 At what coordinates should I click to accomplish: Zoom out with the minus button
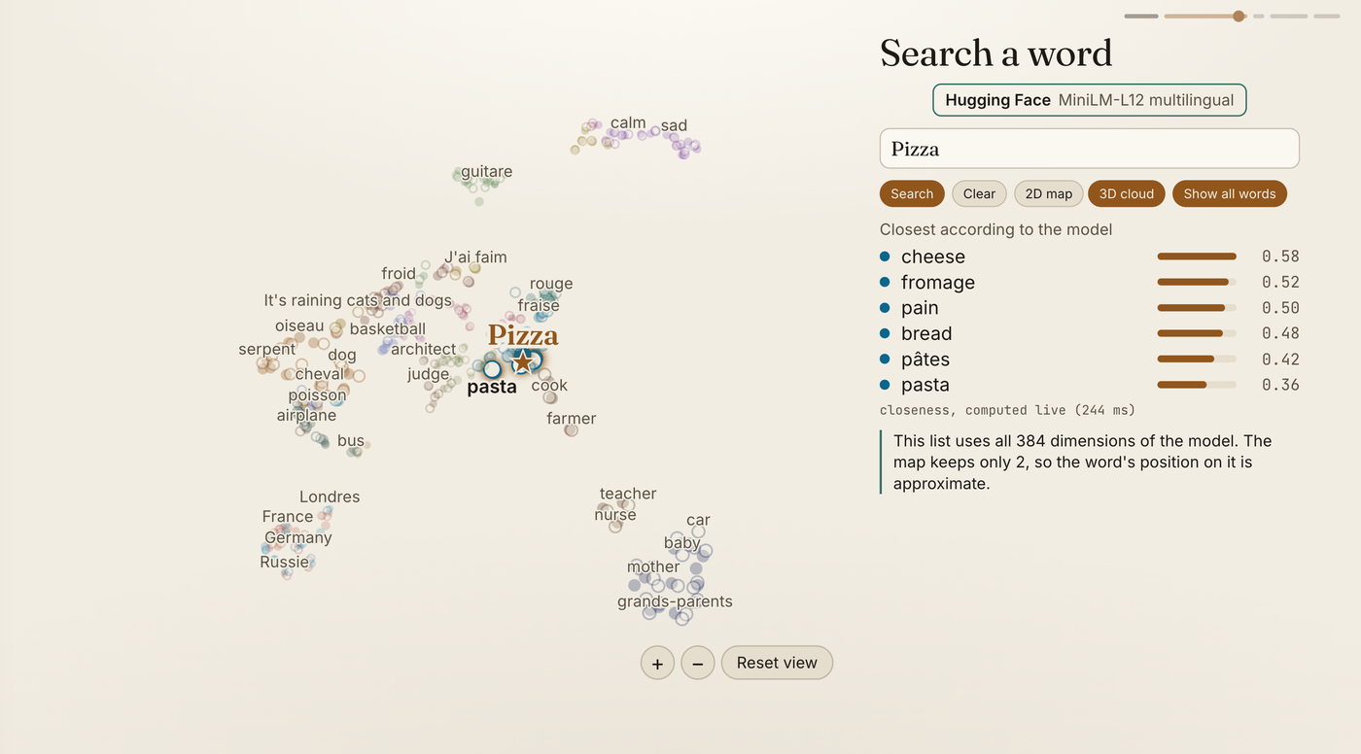click(698, 663)
